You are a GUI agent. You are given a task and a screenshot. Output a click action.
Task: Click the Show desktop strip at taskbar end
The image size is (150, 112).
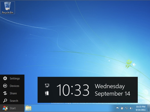pos(149,108)
